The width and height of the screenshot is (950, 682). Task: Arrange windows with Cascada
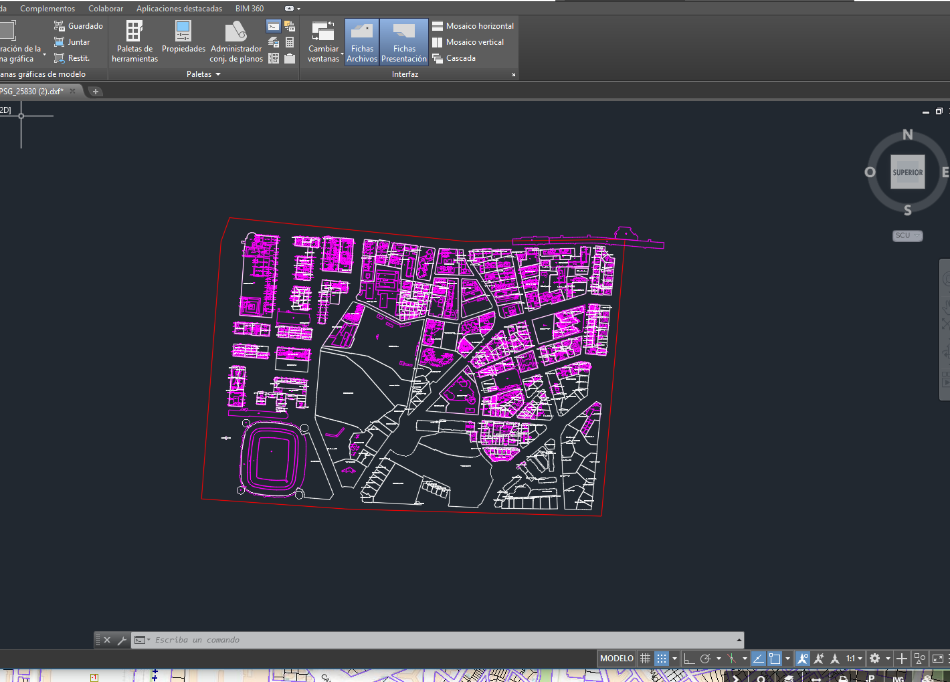pos(454,58)
